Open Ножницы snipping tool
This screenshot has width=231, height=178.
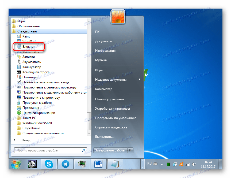tap(27, 77)
